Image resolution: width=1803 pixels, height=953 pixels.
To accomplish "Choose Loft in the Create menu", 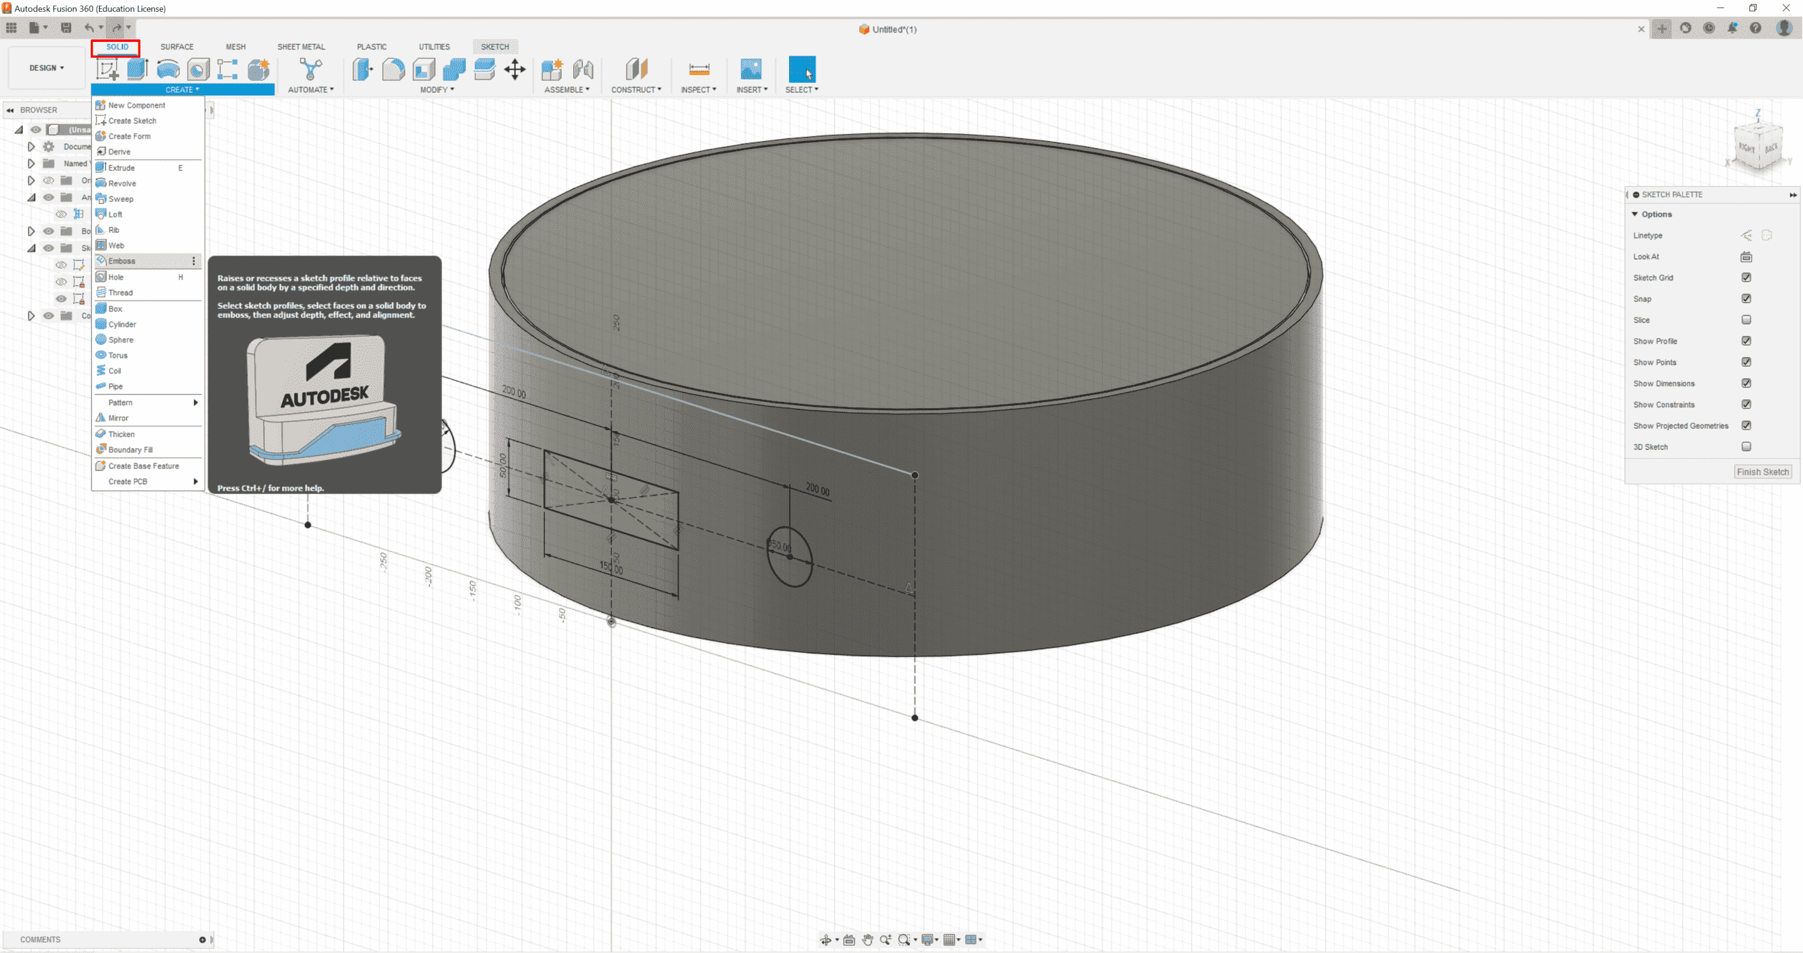I will tap(148, 215).
